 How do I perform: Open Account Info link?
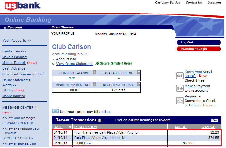66,59
